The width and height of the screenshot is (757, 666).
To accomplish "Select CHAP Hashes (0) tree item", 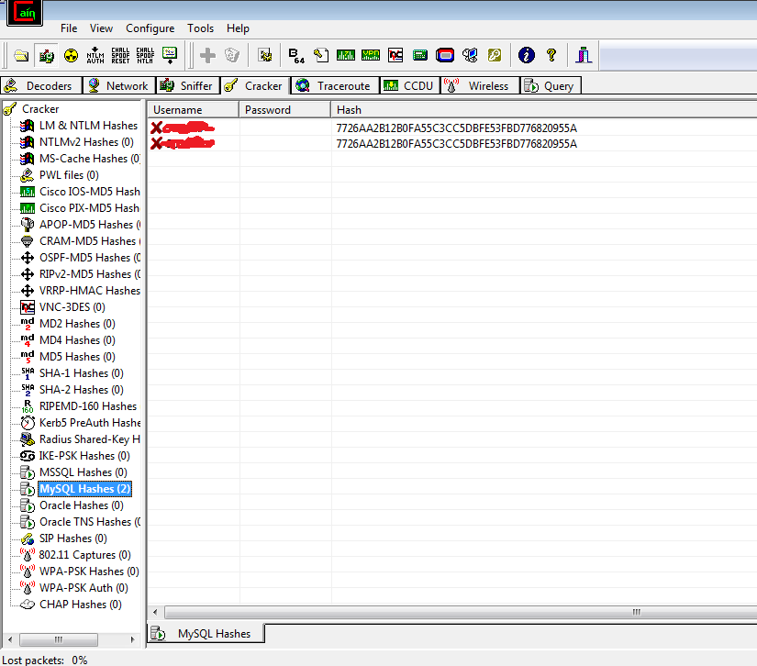I will click(x=80, y=605).
